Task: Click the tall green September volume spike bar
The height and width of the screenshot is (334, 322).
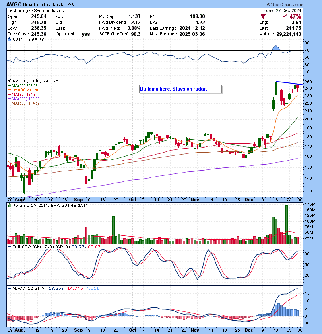Action: point(114,230)
